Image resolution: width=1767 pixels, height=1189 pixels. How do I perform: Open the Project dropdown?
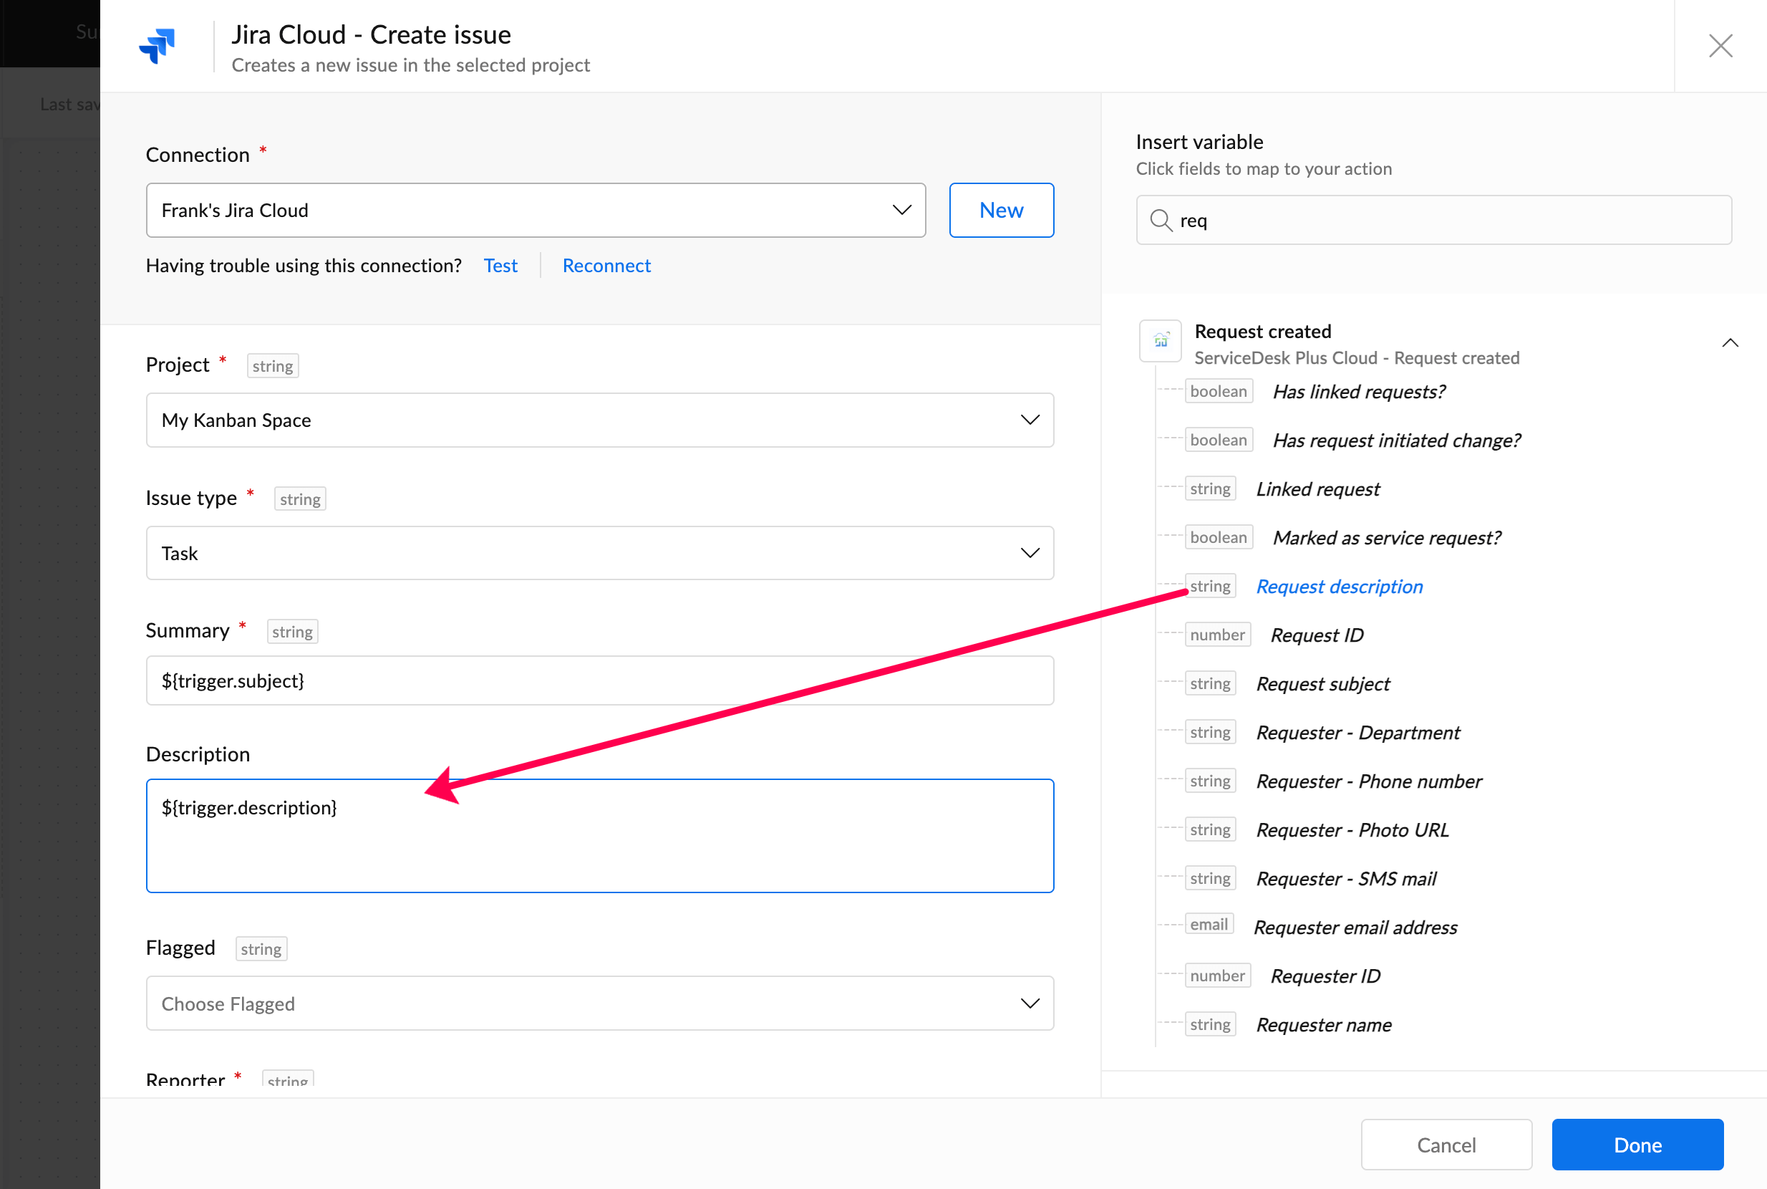click(x=599, y=420)
